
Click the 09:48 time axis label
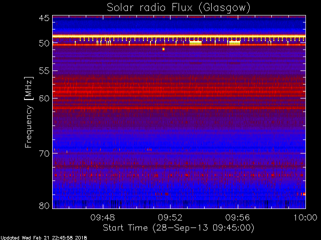[103, 218]
